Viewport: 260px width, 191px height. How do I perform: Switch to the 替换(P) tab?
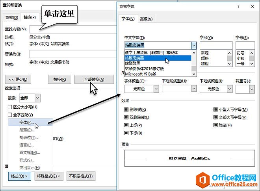point(30,17)
